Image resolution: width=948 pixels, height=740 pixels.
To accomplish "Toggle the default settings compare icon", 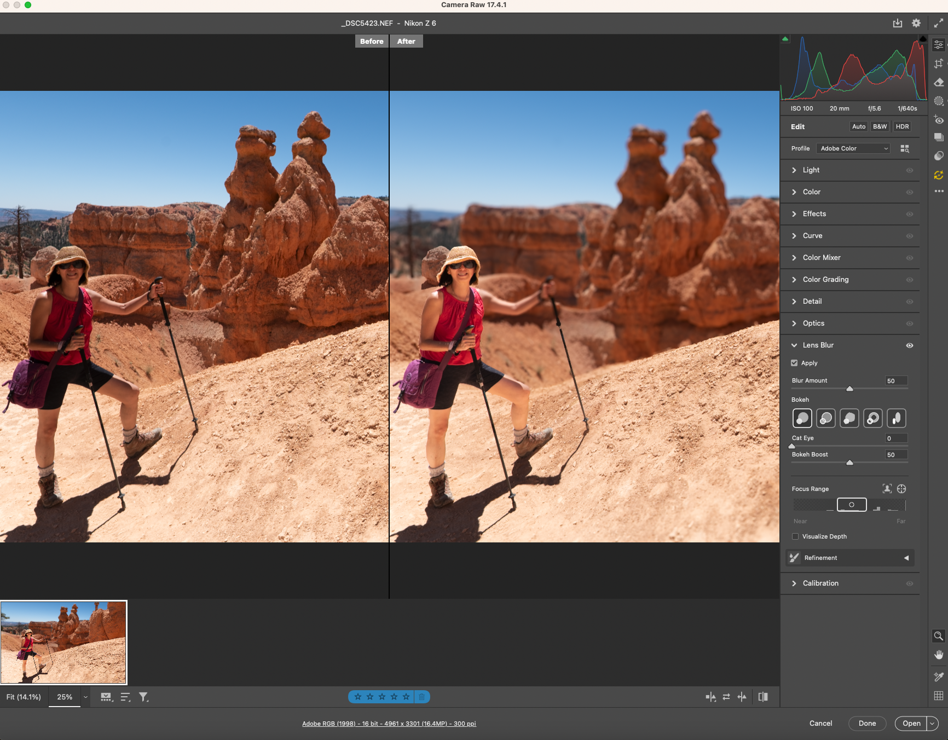I will 763,697.
